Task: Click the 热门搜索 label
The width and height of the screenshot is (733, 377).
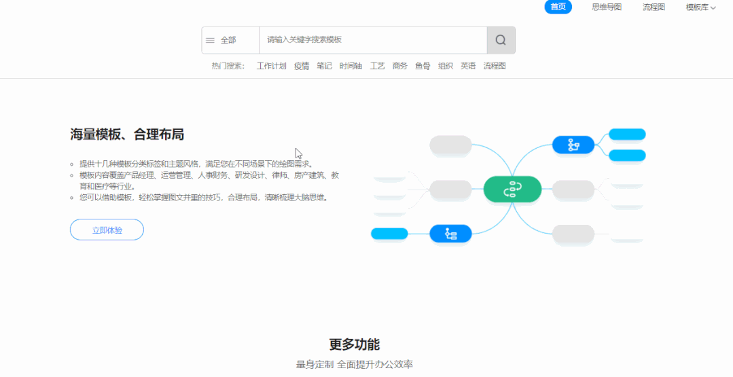Action: (x=228, y=66)
